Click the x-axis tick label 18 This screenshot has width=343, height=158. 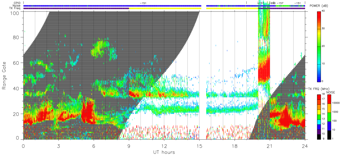pyautogui.click(x=234, y=146)
